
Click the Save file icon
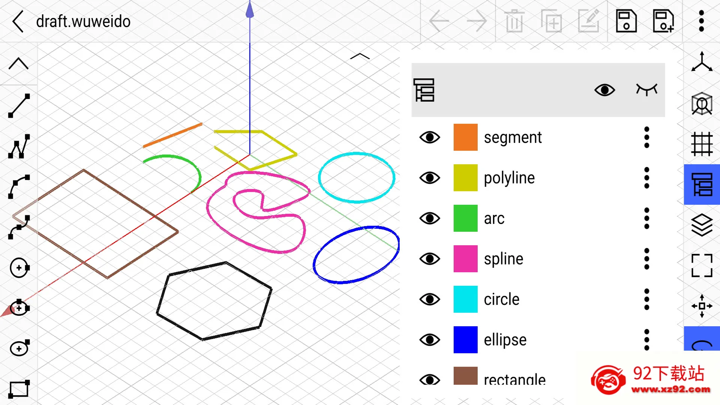(626, 21)
